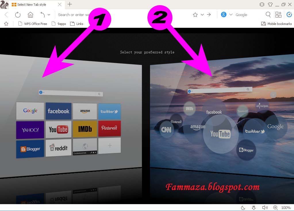294x211 pixels.
Task: Click the Blogger tile in grid style
Action: [30, 149]
